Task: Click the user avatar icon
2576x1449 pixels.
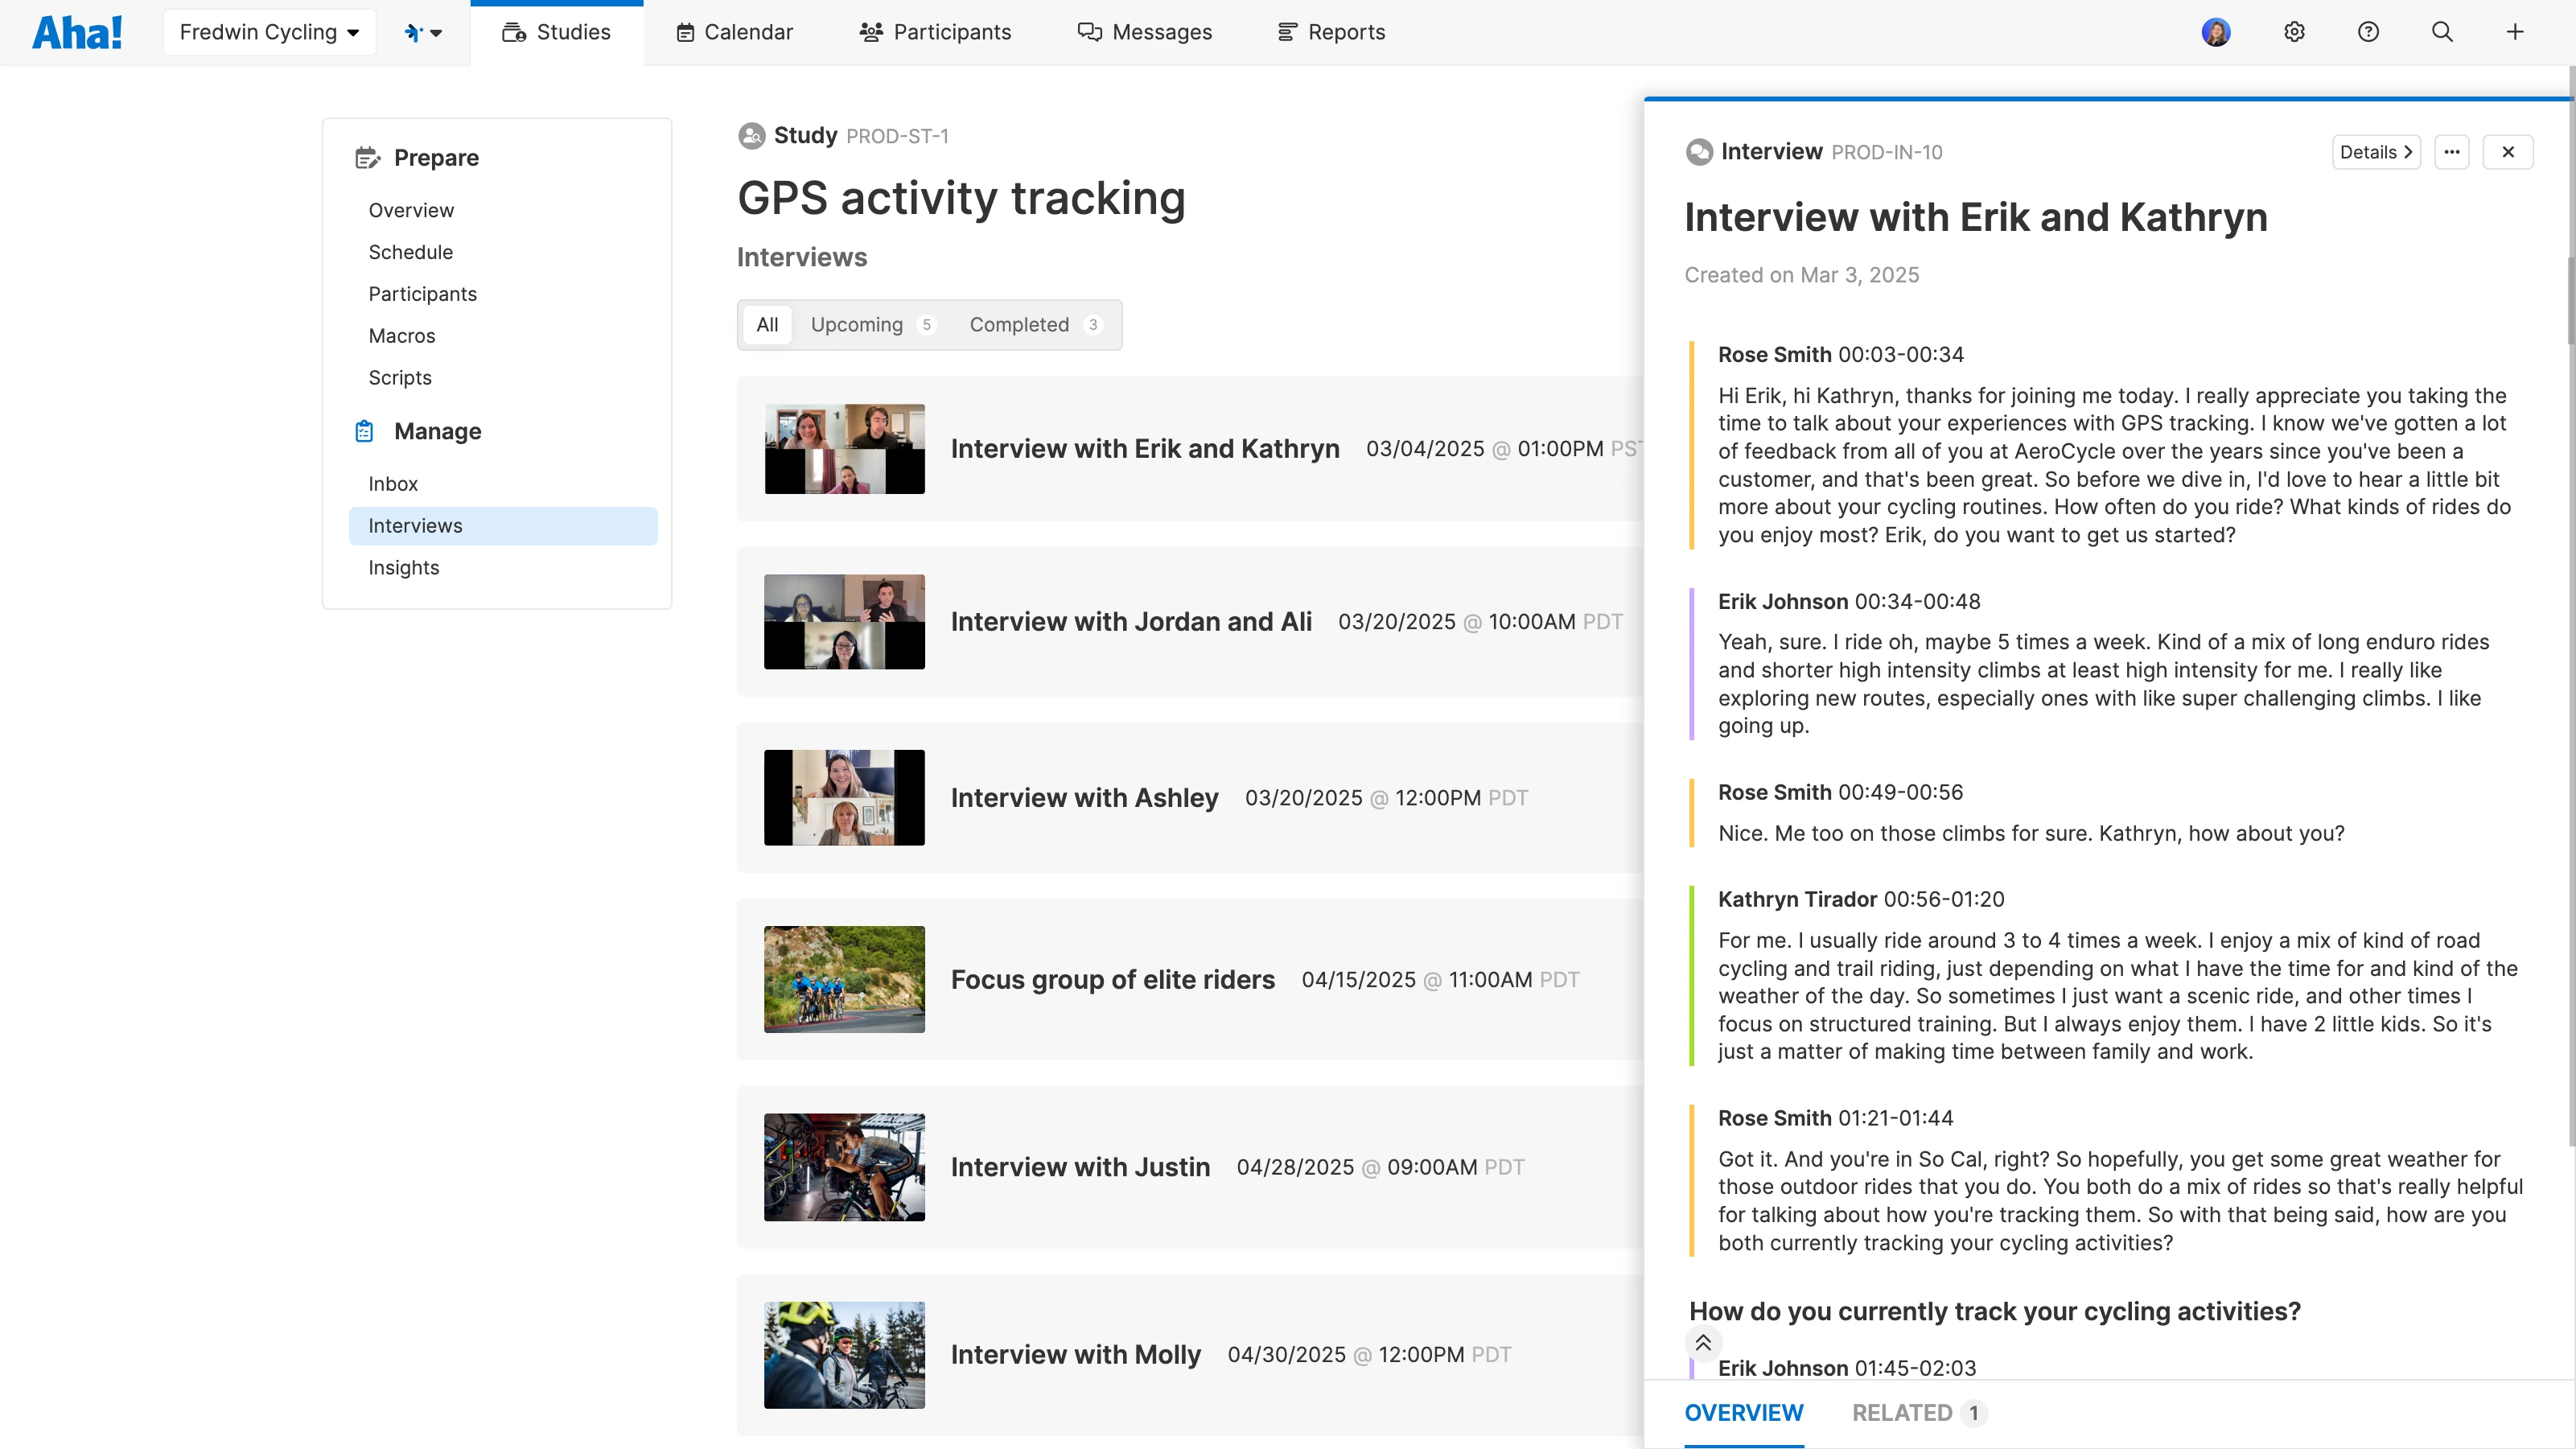Action: coord(2216,31)
